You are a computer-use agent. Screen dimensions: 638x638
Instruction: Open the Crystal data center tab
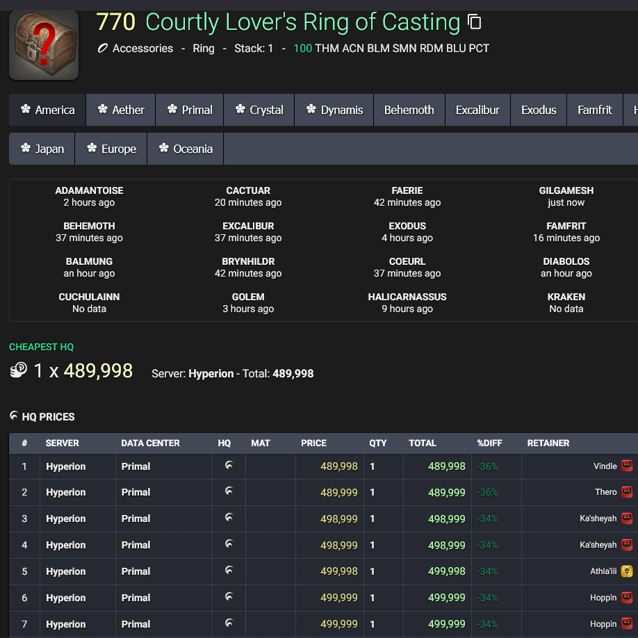pyautogui.click(x=259, y=110)
